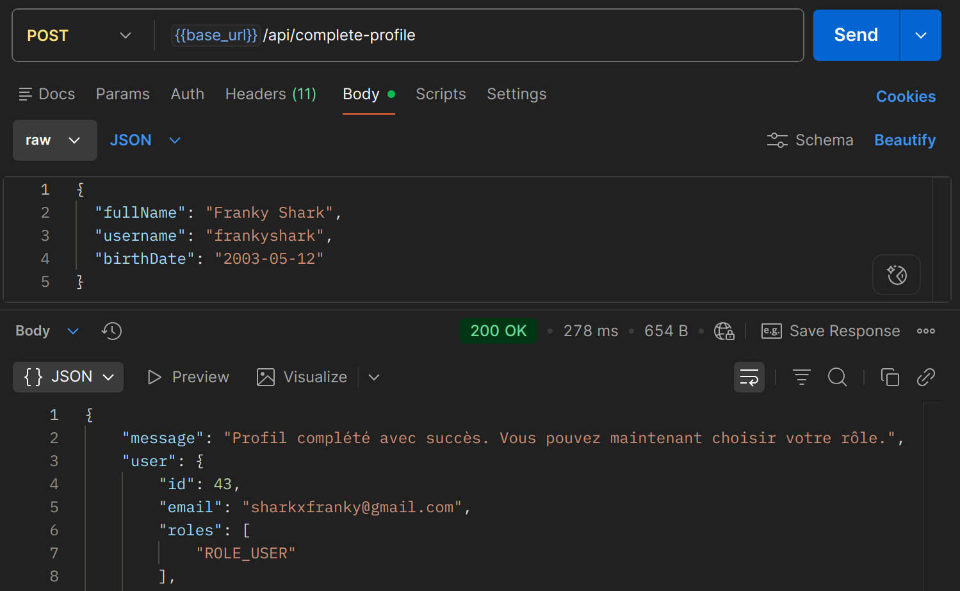Click the "message" key in response
This screenshot has height=591, width=960.
coord(163,438)
